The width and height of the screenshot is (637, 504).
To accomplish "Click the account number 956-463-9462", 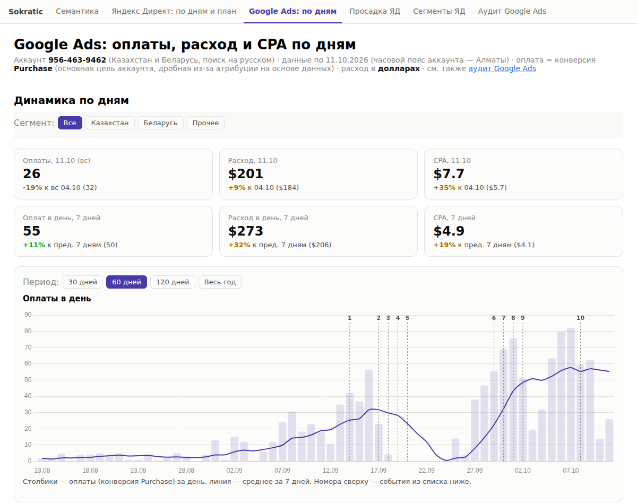I will click(77, 60).
